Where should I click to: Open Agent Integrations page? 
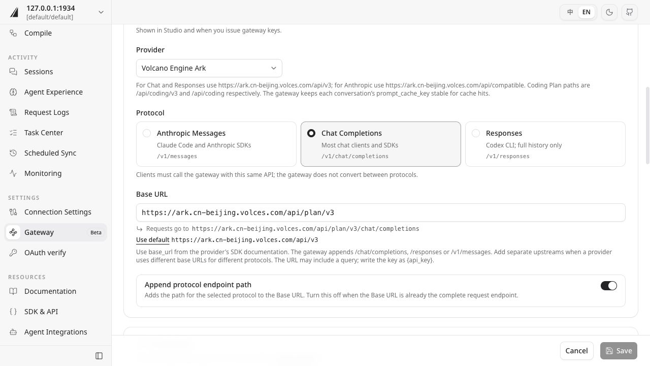[56, 332]
